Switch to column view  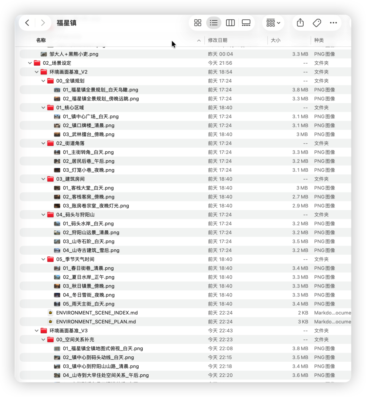[230, 23]
